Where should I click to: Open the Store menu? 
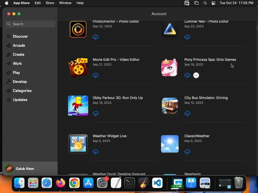(x=50, y=3)
